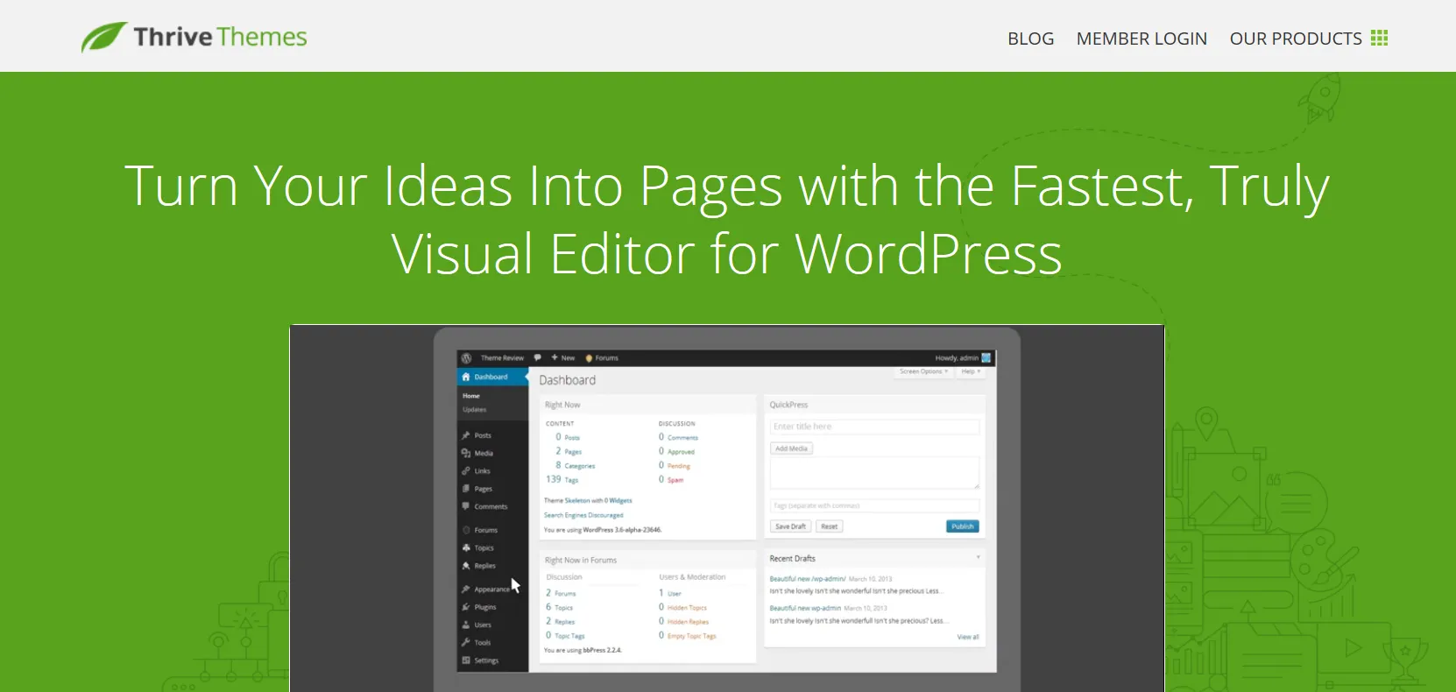
Task: Open the Hidden Topics link
Action: coord(687,608)
